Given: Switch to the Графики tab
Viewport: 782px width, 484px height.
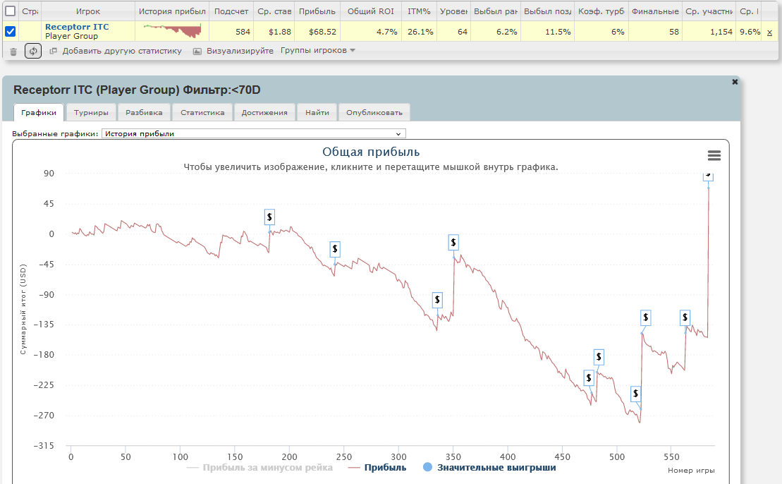Looking at the screenshot, I should (39, 112).
